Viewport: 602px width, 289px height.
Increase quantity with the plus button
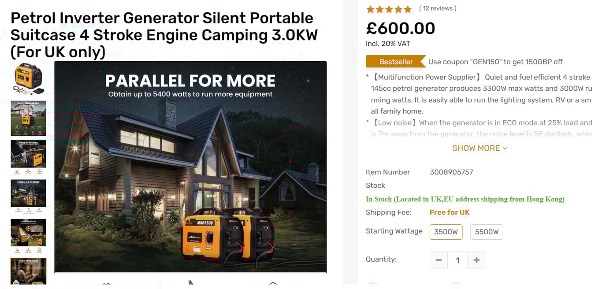click(476, 260)
